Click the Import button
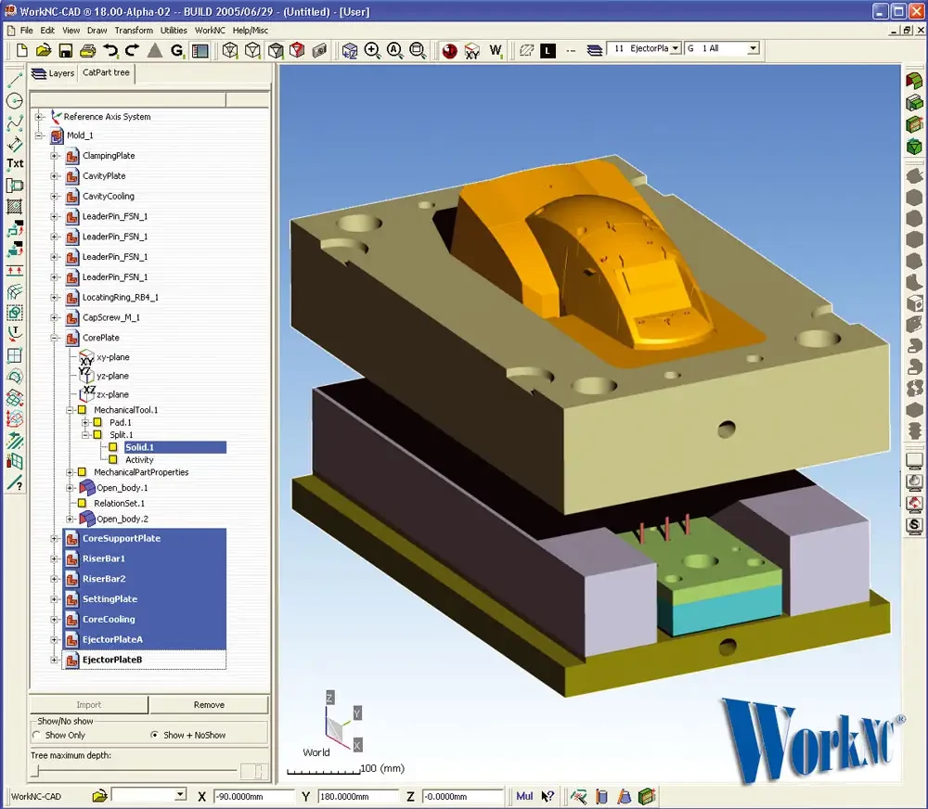This screenshot has width=928, height=809. (x=89, y=705)
